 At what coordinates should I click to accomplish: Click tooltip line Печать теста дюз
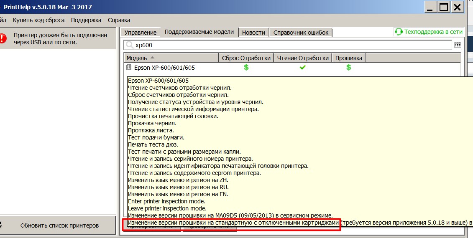[x=153, y=144]
